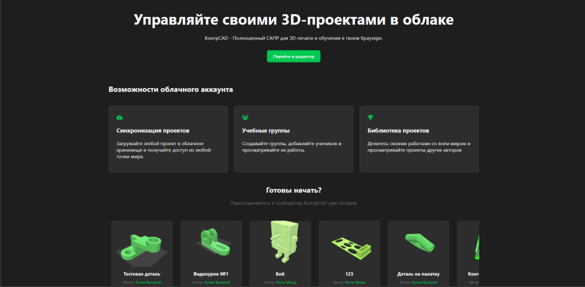Click the Боб project title
This screenshot has height=287, width=585.
280,274
